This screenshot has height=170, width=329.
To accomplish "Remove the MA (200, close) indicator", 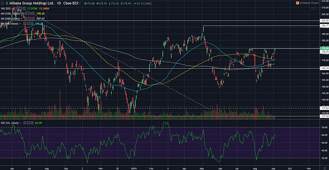I will coord(33,19).
